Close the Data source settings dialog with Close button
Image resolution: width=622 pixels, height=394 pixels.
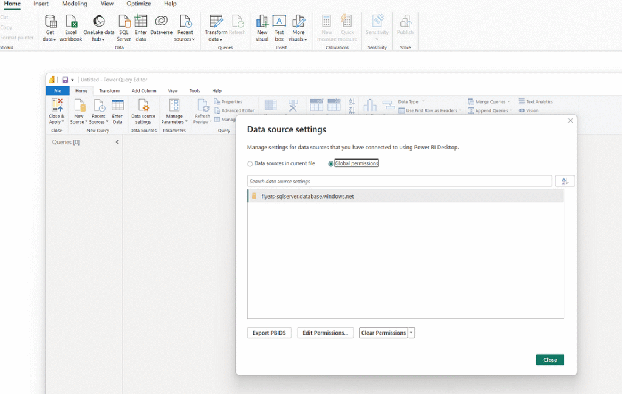coord(550,360)
